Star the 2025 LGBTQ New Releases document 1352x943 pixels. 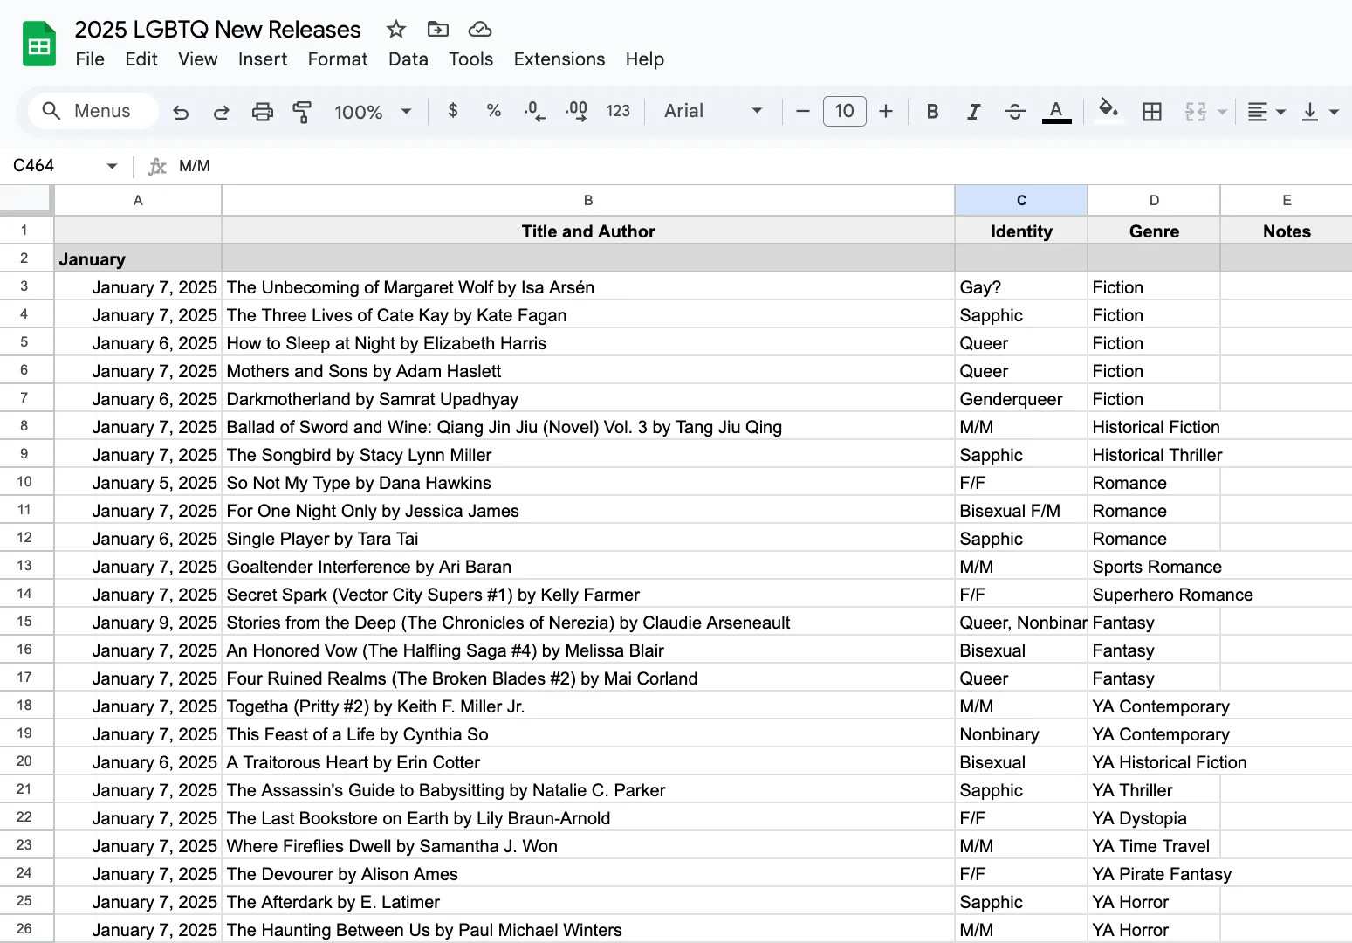tap(396, 30)
